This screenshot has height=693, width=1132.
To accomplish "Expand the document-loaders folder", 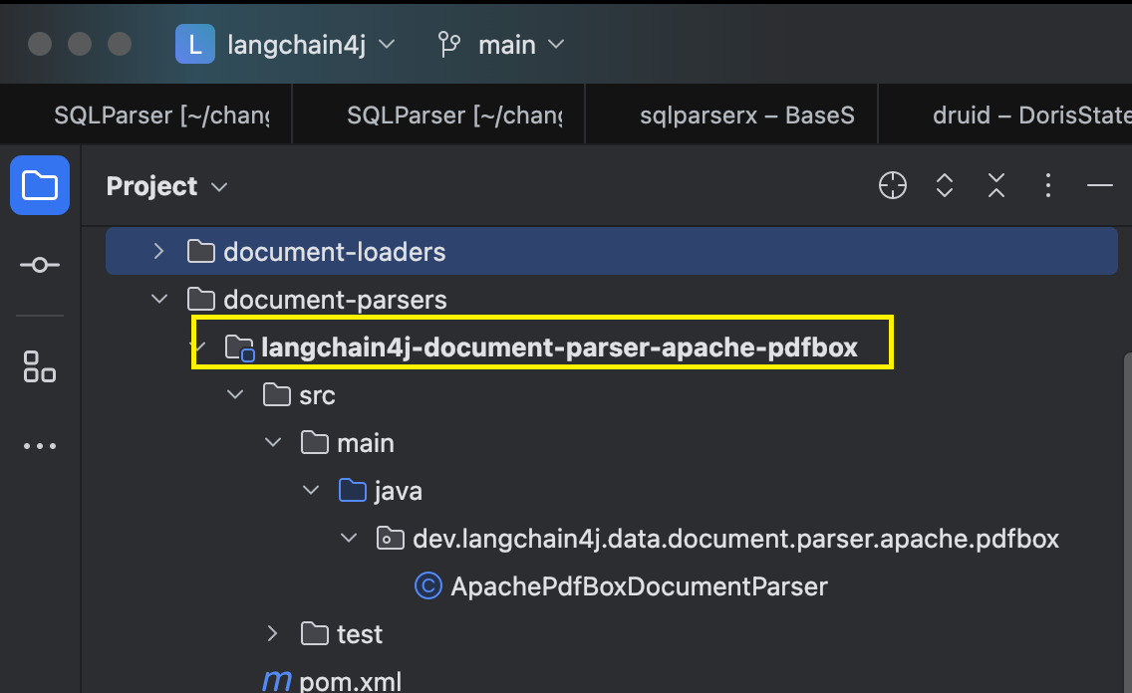I will [x=158, y=251].
